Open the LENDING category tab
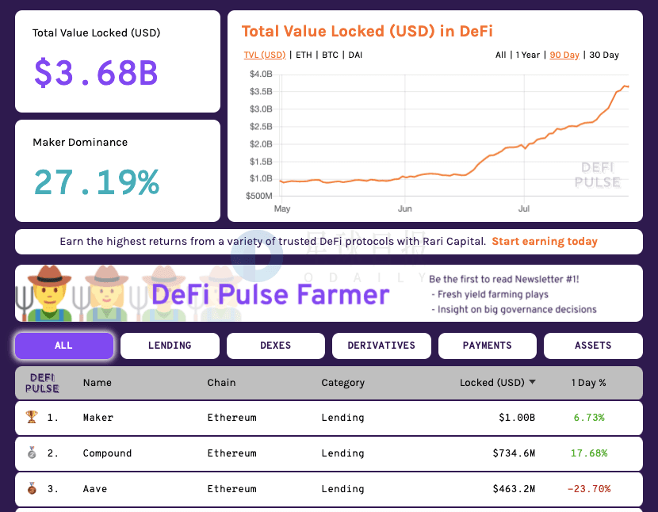 170,346
